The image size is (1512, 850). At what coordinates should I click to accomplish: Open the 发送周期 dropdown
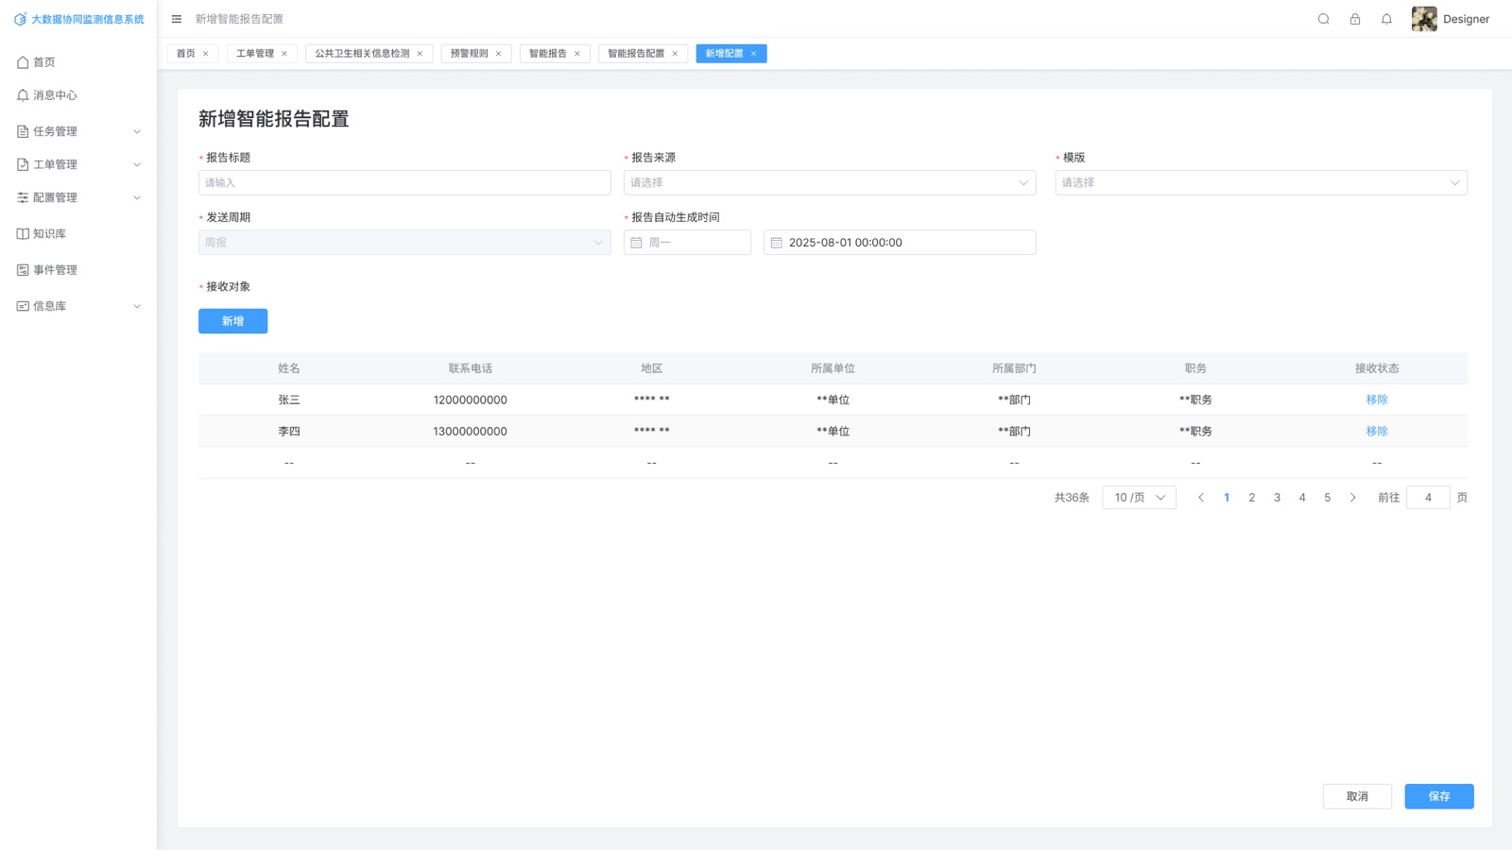click(x=404, y=243)
